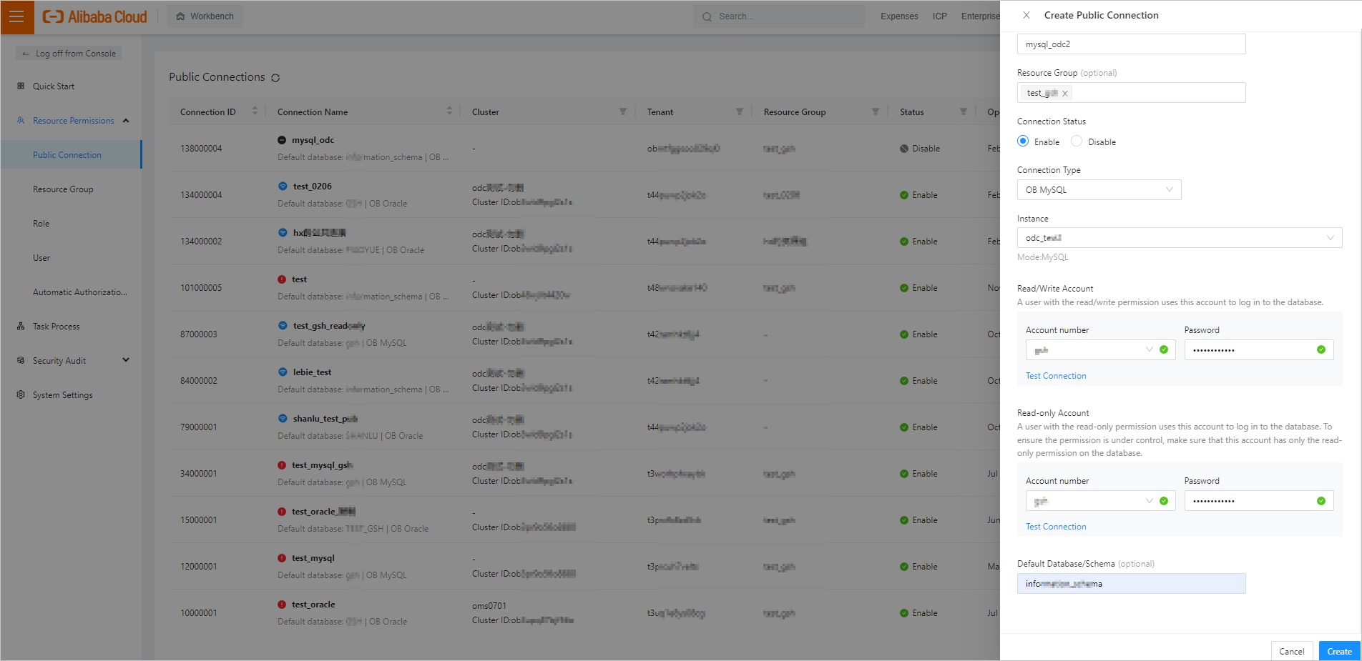This screenshot has width=1362, height=661.
Task: Remove the test resource group tag
Action: click(x=1065, y=94)
